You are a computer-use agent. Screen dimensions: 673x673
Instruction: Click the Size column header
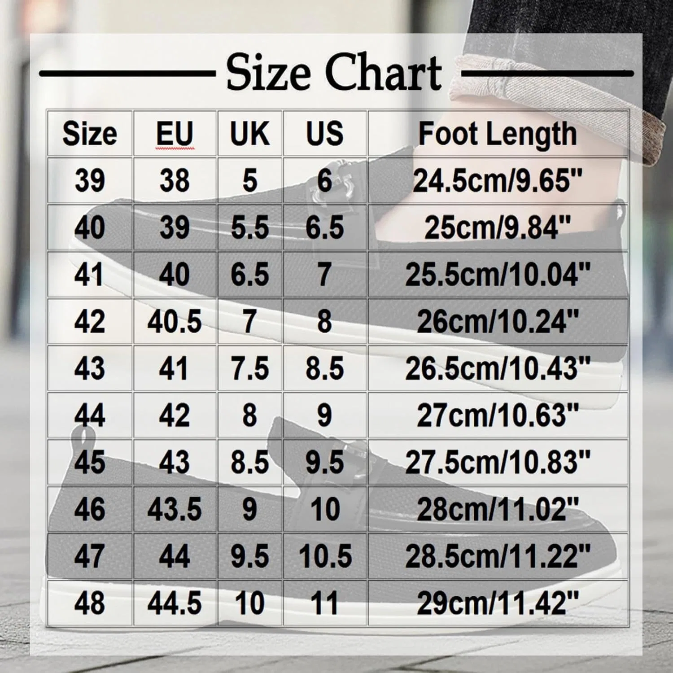[90, 134]
